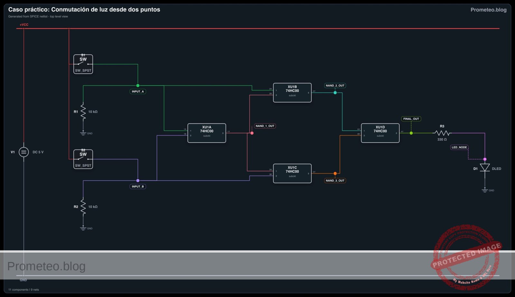Select the R2 10 kΩ resistor symbol
Screen dimensions: 515x297
(83, 206)
